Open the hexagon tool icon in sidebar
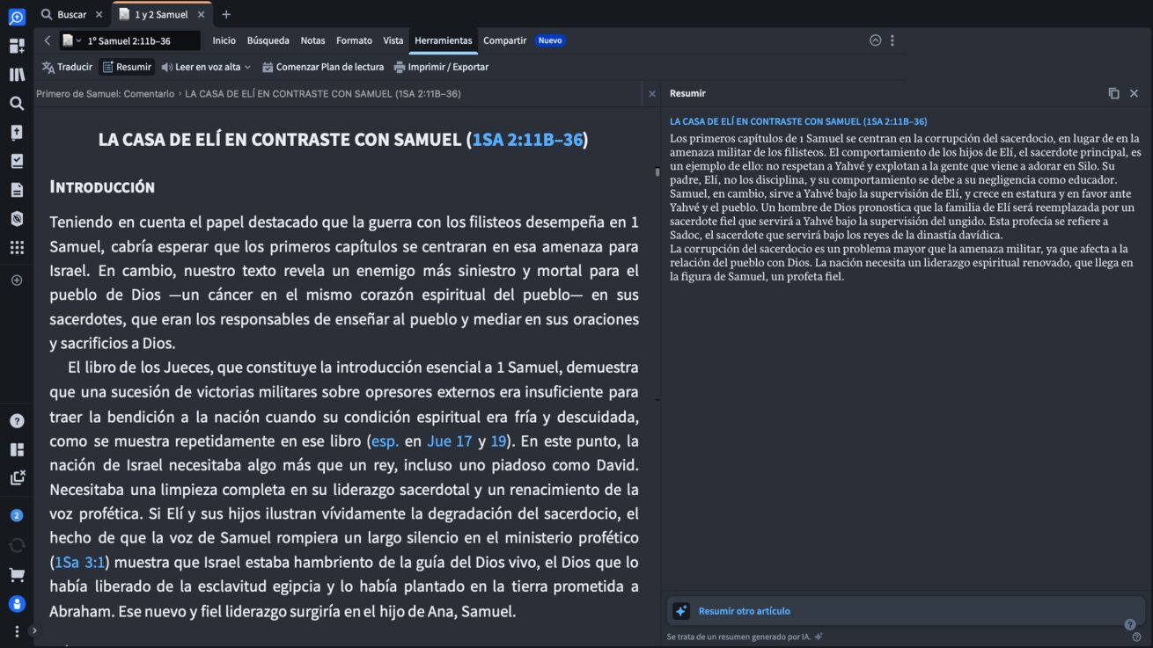 [x=17, y=218]
